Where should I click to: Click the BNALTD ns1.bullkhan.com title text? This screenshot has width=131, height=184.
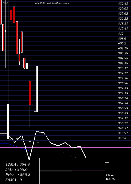52,3
